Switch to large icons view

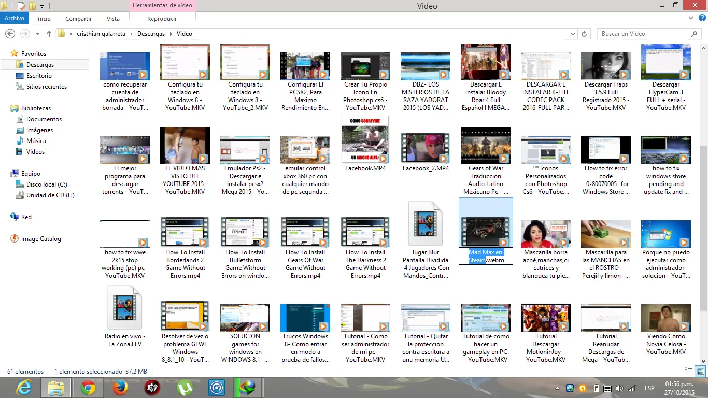(x=700, y=371)
